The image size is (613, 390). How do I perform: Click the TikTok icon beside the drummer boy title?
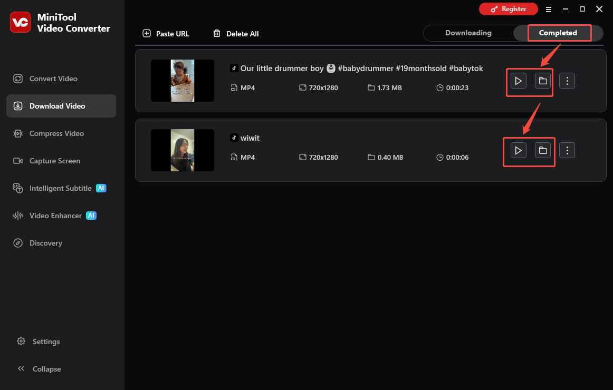(x=234, y=68)
